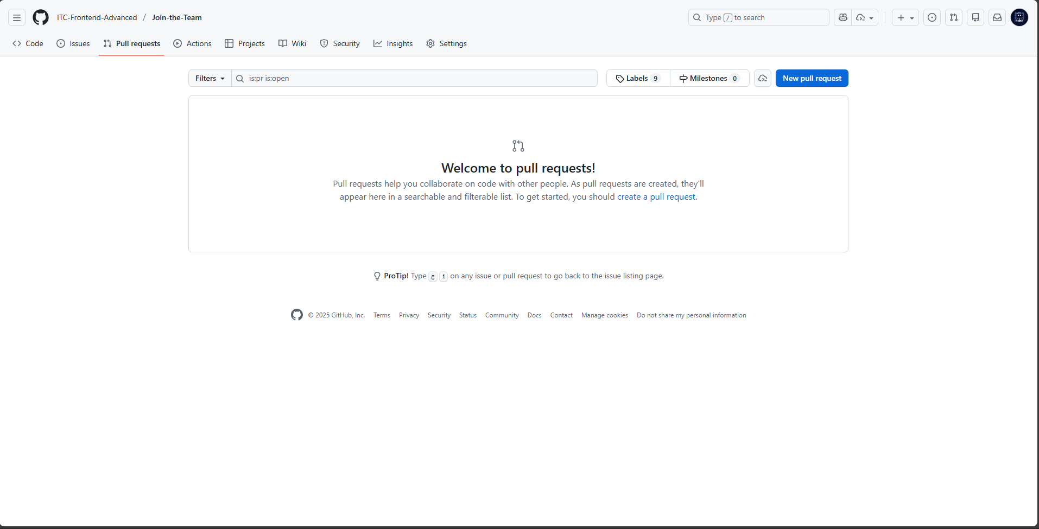This screenshot has height=529, width=1039.
Task: Click the GitHub home octocat logo
Action: [x=40, y=17]
